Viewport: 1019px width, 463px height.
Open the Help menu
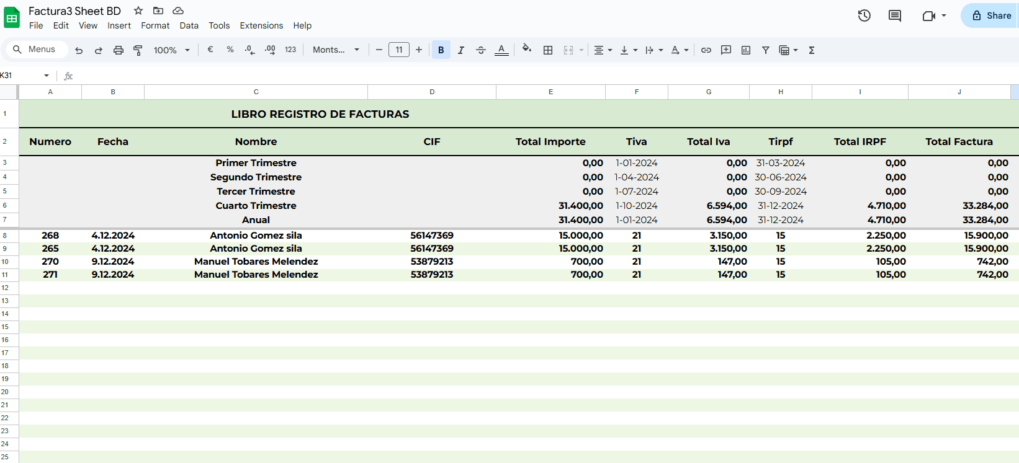click(302, 25)
